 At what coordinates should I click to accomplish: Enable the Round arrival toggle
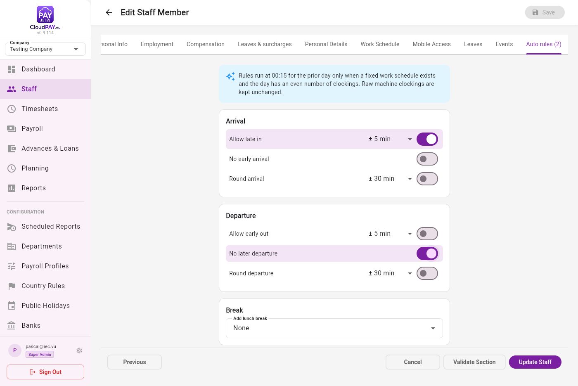click(x=427, y=179)
